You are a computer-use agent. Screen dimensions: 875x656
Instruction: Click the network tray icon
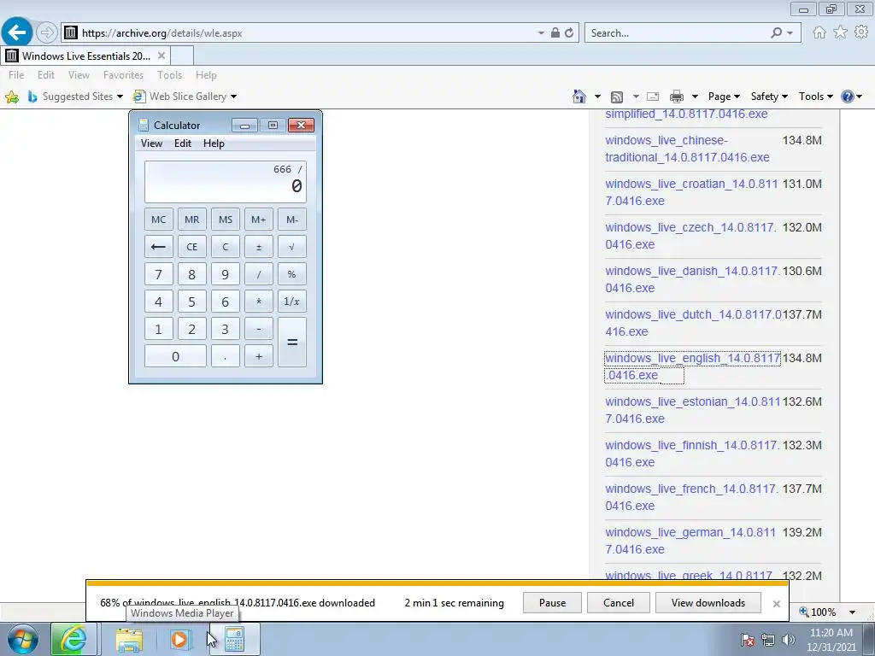pyautogui.click(x=768, y=640)
